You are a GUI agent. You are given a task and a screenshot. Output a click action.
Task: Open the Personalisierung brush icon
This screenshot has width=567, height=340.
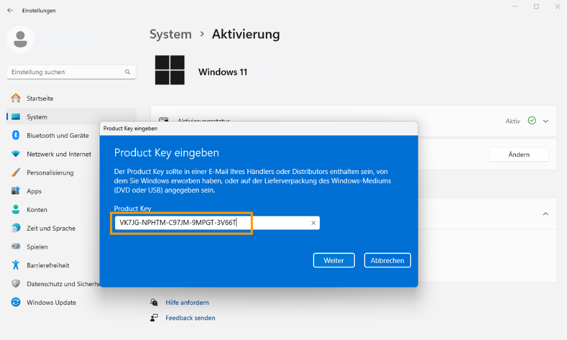click(15, 172)
